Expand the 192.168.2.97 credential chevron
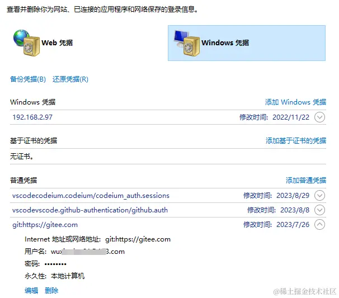Screen dimensions: 339x298 click(319, 117)
